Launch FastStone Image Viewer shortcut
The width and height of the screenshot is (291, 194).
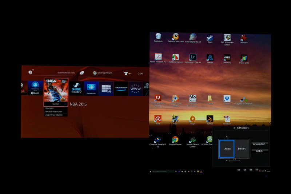click(175, 100)
